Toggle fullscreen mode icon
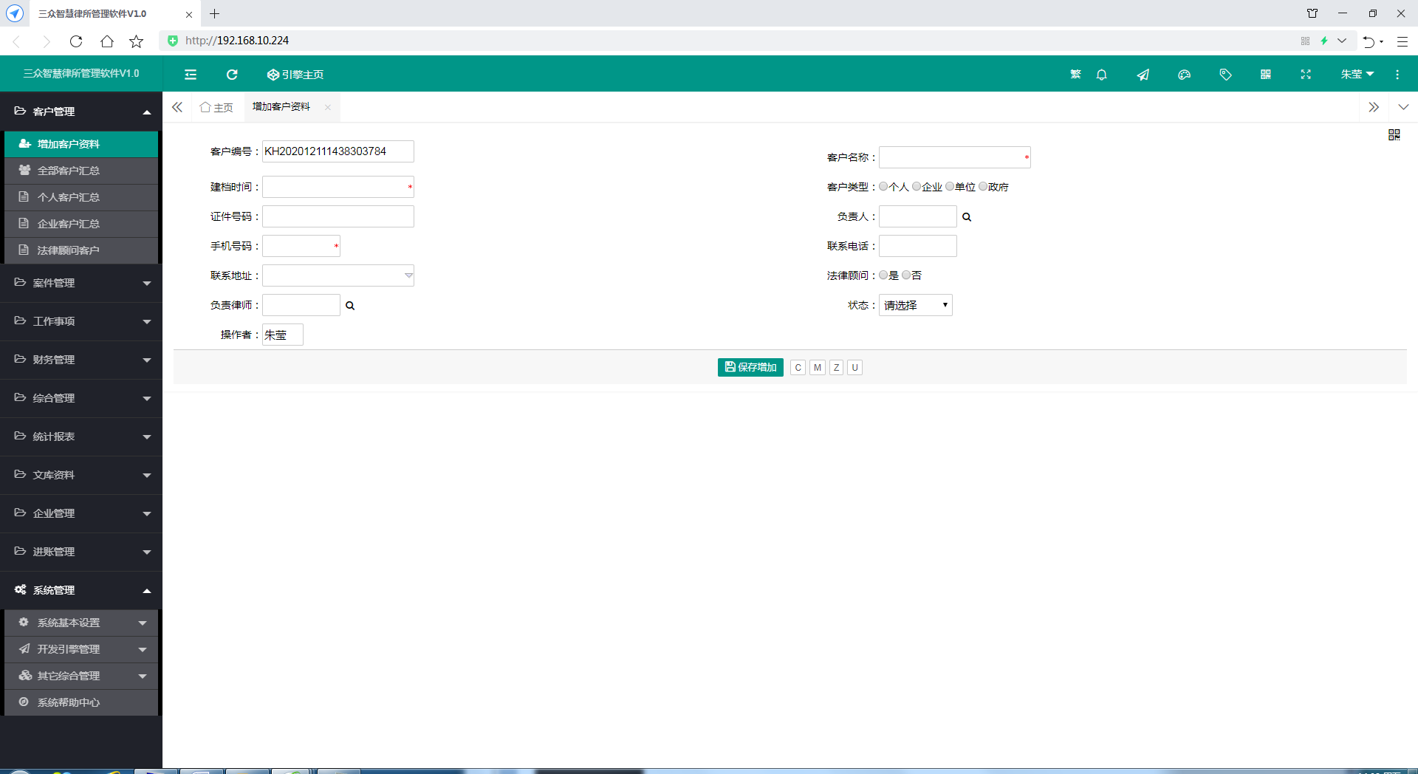This screenshot has height=774, width=1418. point(1306,75)
